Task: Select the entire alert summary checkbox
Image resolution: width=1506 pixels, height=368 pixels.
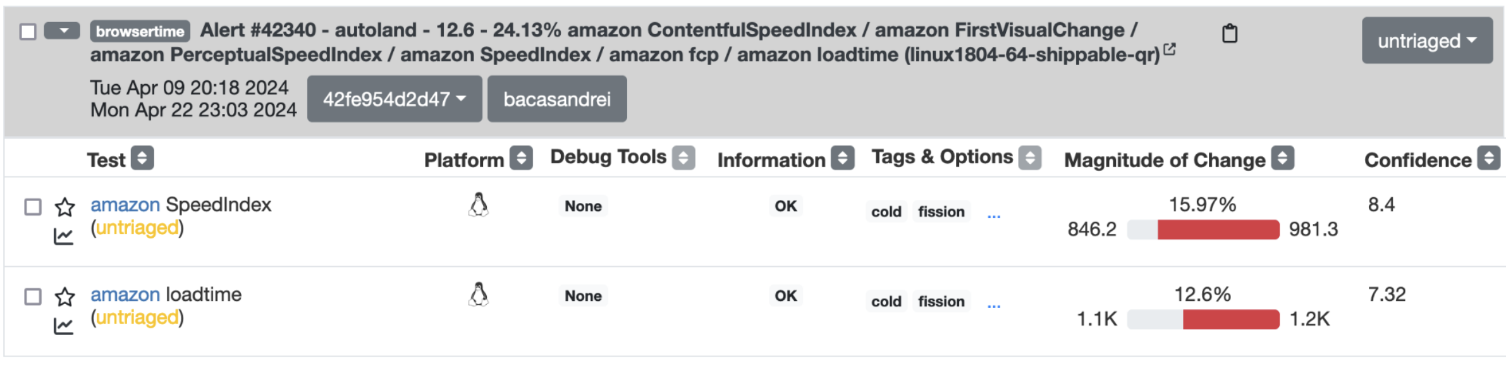Action: [x=28, y=31]
